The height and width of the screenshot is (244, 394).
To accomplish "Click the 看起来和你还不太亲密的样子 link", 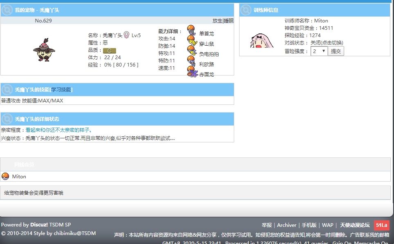I will (x=59, y=130).
